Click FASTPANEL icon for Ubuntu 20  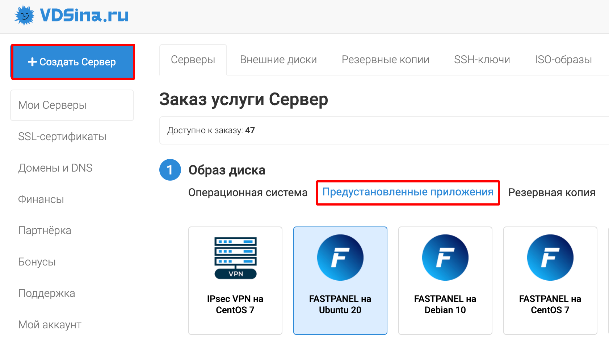pyautogui.click(x=340, y=258)
